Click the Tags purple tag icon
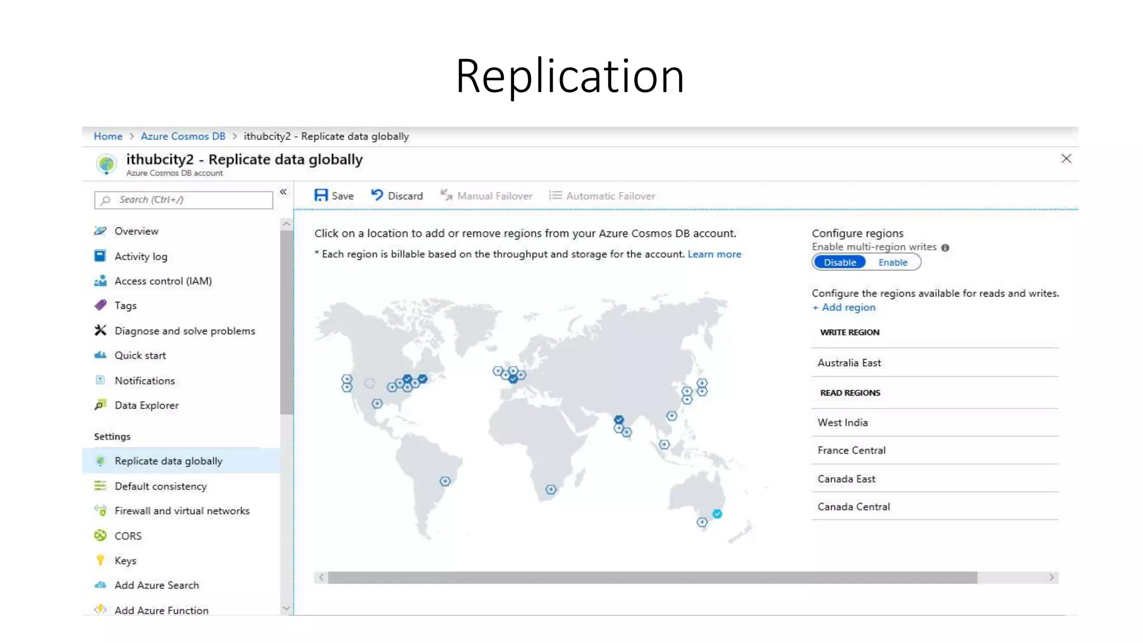The height and width of the screenshot is (643, 1143). [x=100, y=305]
